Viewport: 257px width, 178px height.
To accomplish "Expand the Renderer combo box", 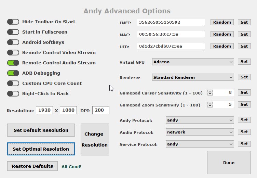I will [x=193, y=77].
